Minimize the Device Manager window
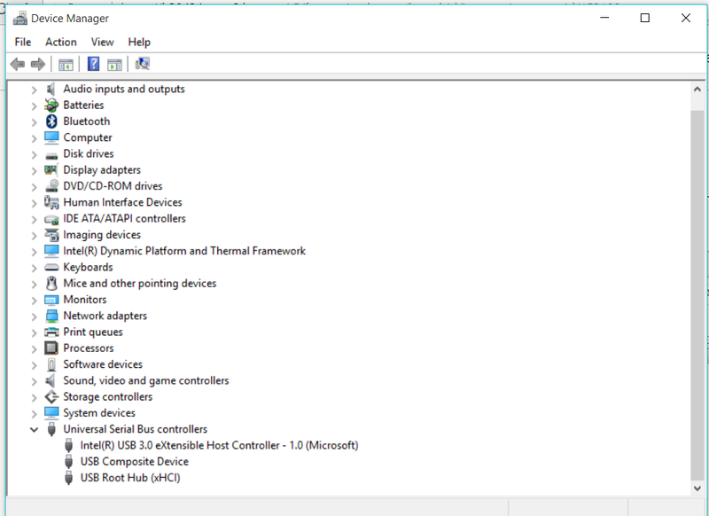 [604, 18]
